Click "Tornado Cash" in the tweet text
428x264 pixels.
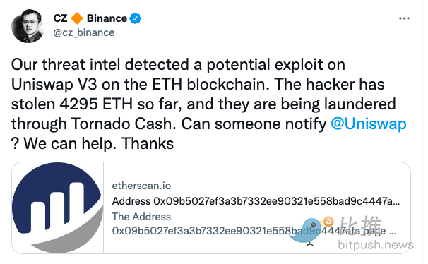pyautogui.click(x=124, y=124)
